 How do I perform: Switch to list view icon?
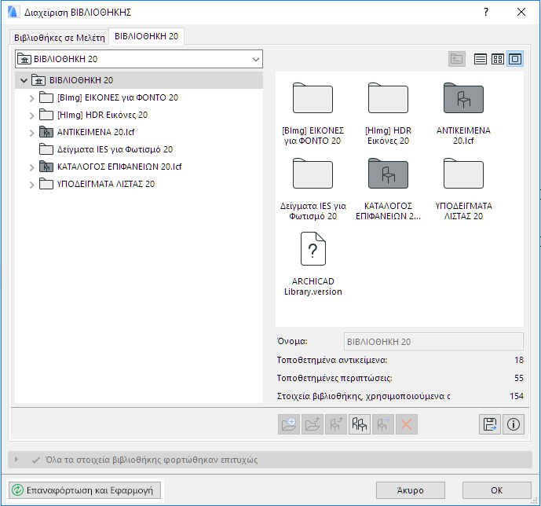tap(481, 59)
